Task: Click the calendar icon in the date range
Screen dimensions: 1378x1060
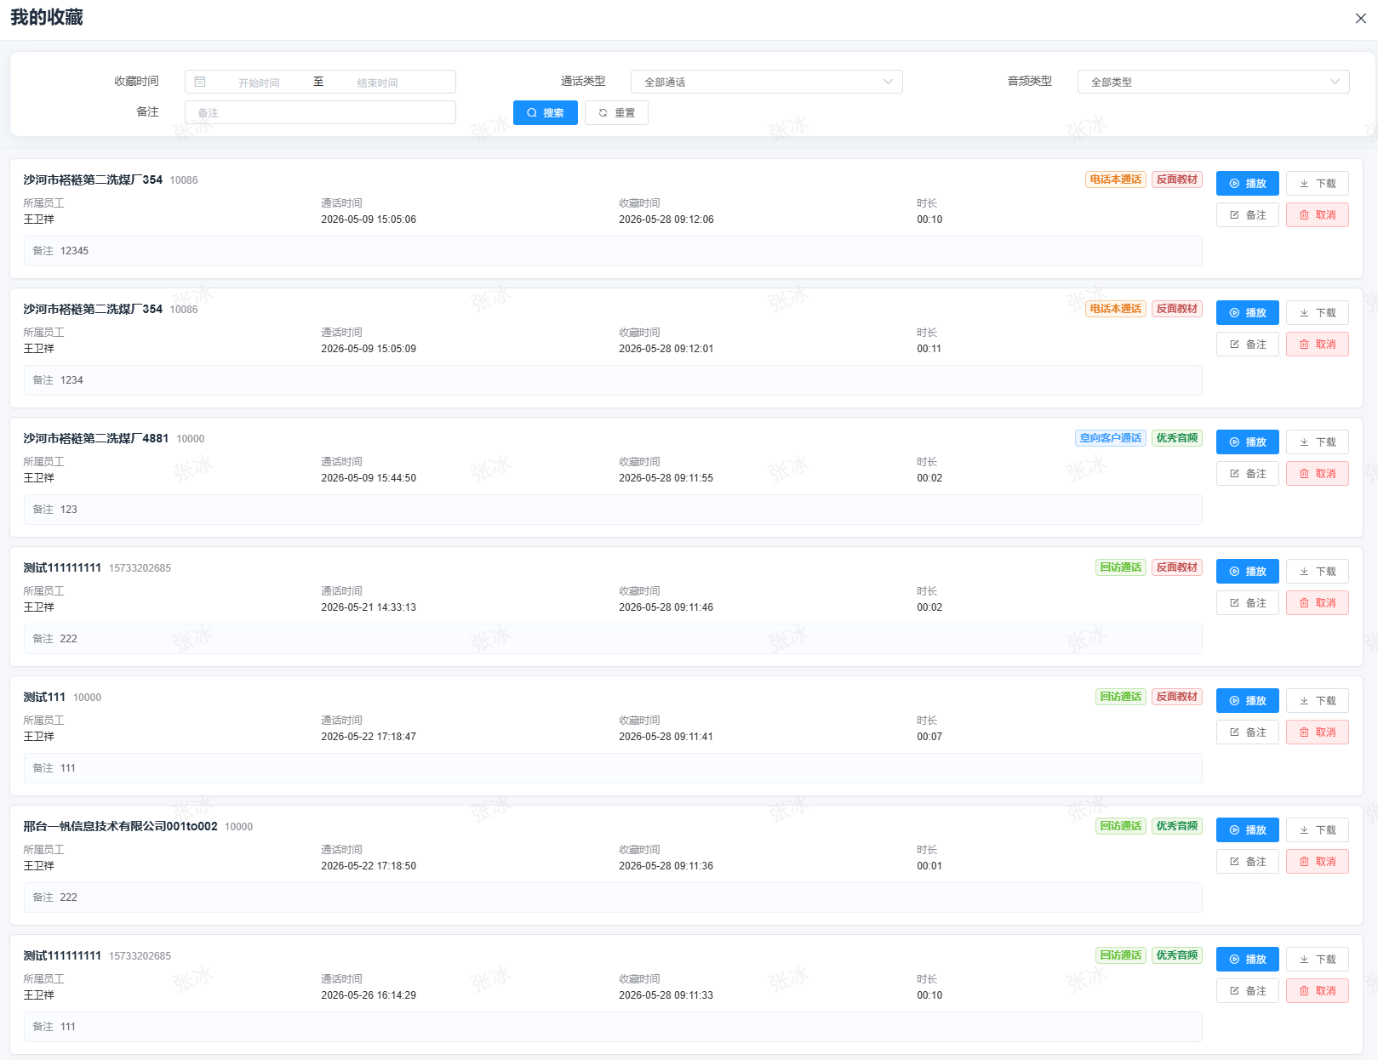Action: [x=200, y=82]
